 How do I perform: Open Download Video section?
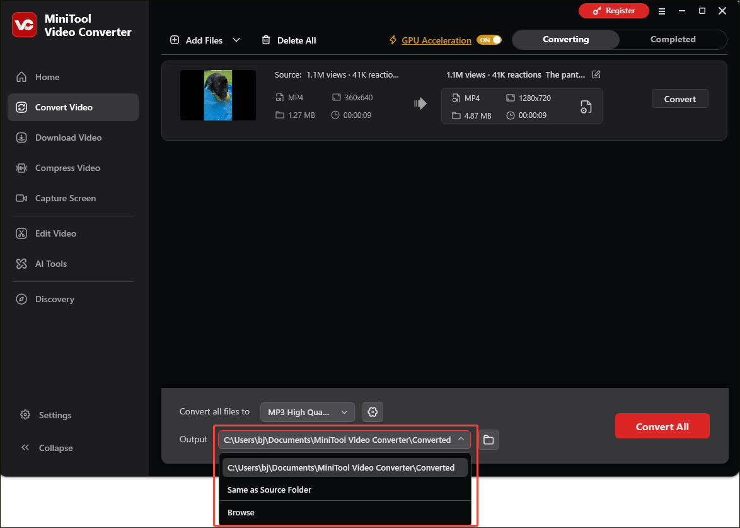[x=73, y=138]
